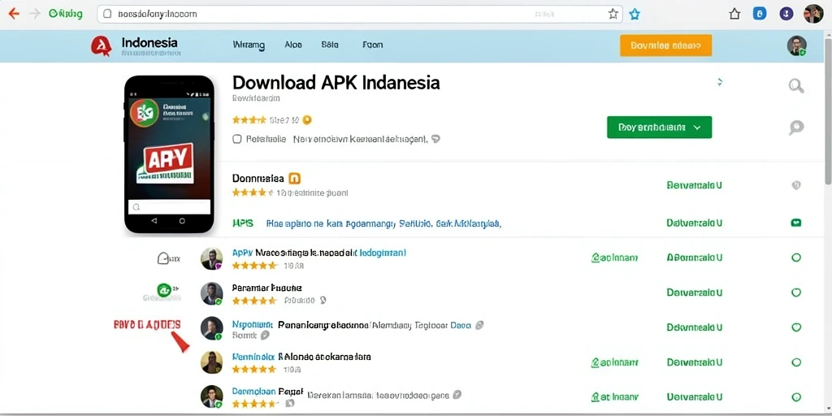Screen dimensions: 832x416
Task: Click the small icon after Peramar row rating
Action: [x=323, y=301]
